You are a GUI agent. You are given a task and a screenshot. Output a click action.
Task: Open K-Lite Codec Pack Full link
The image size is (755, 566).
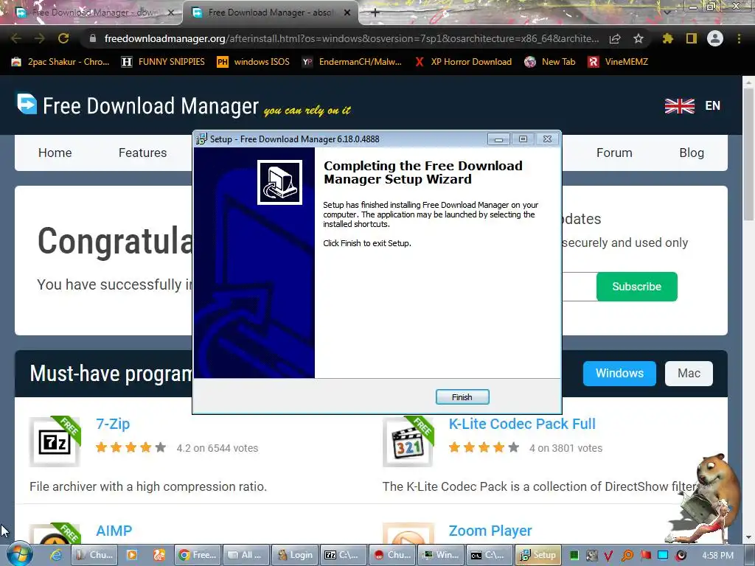[x=522, y=424]
